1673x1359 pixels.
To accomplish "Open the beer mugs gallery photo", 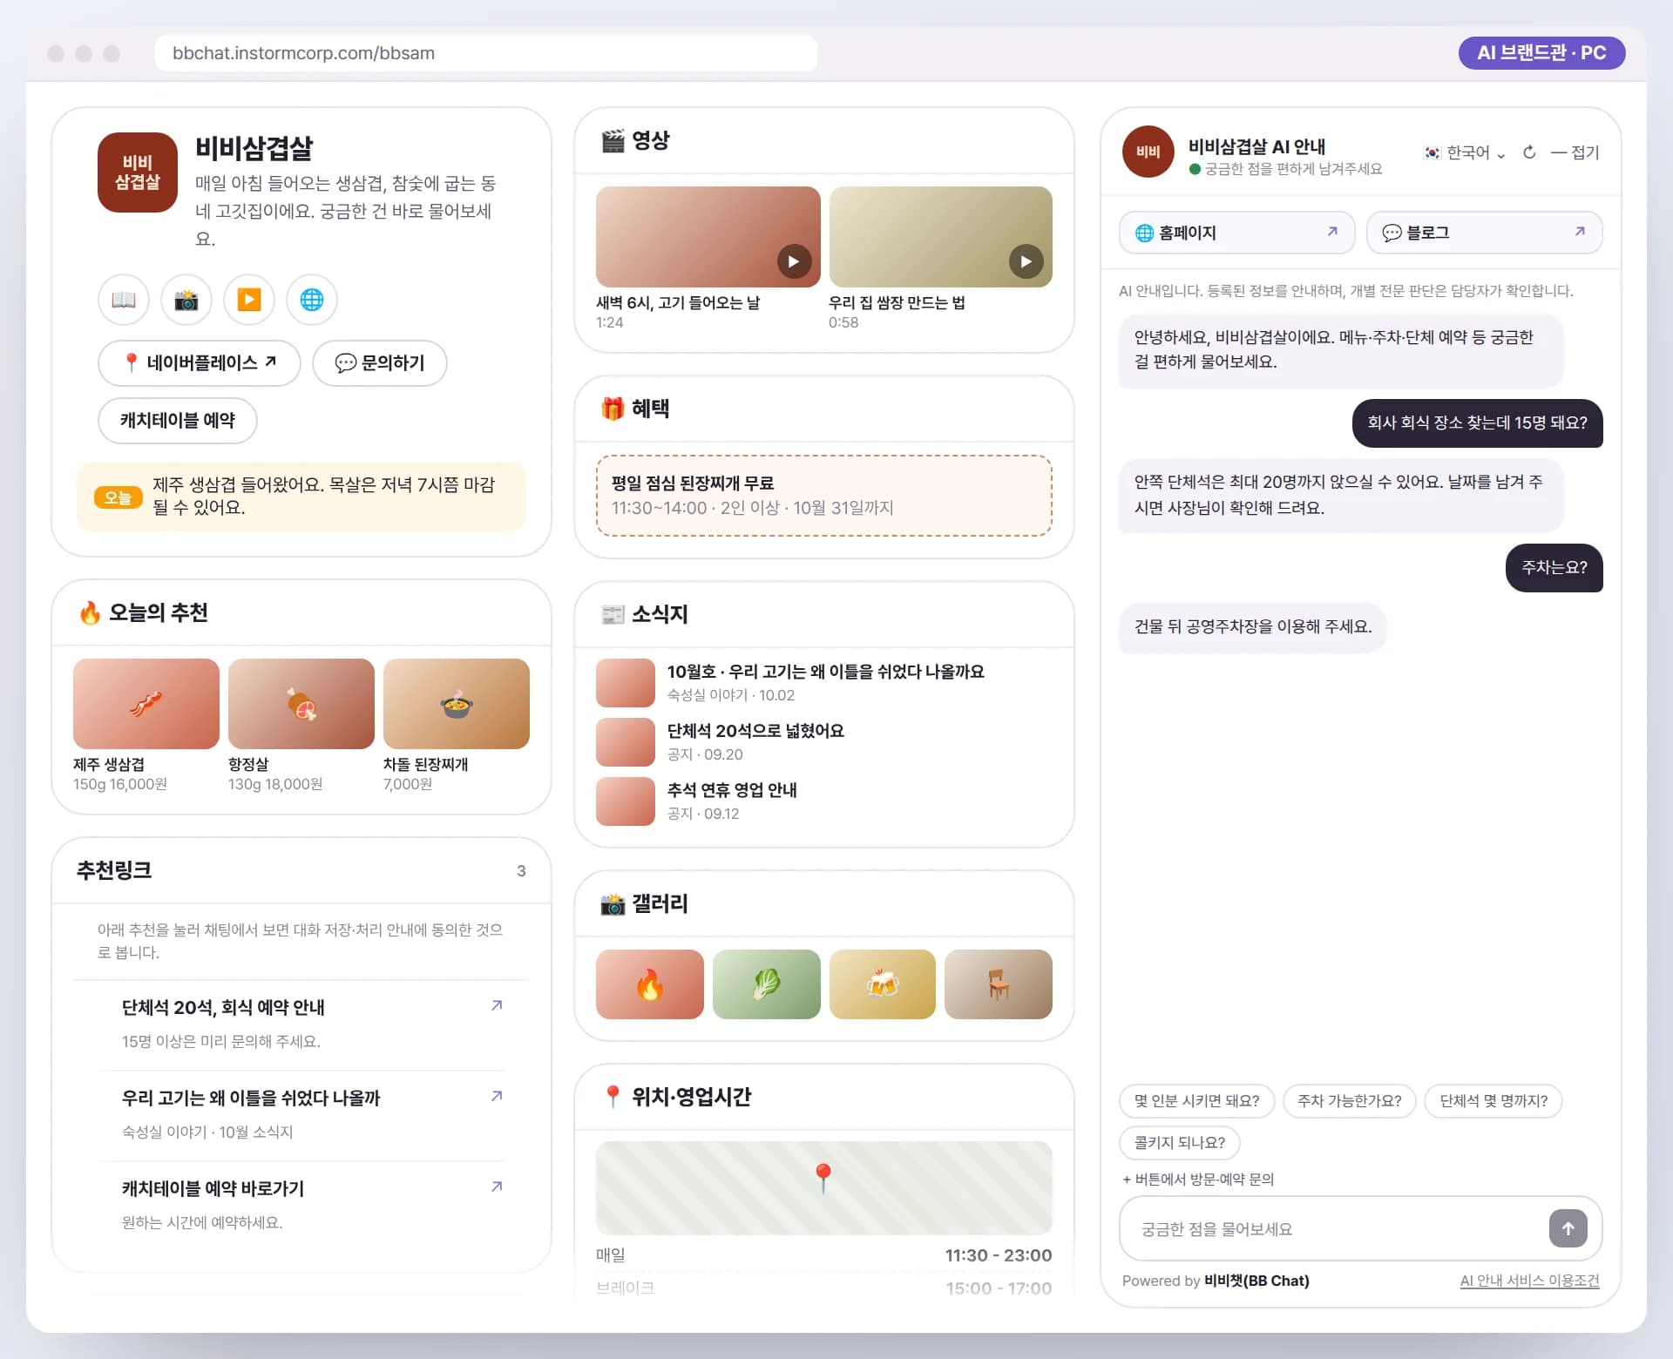I will (883, 984).
